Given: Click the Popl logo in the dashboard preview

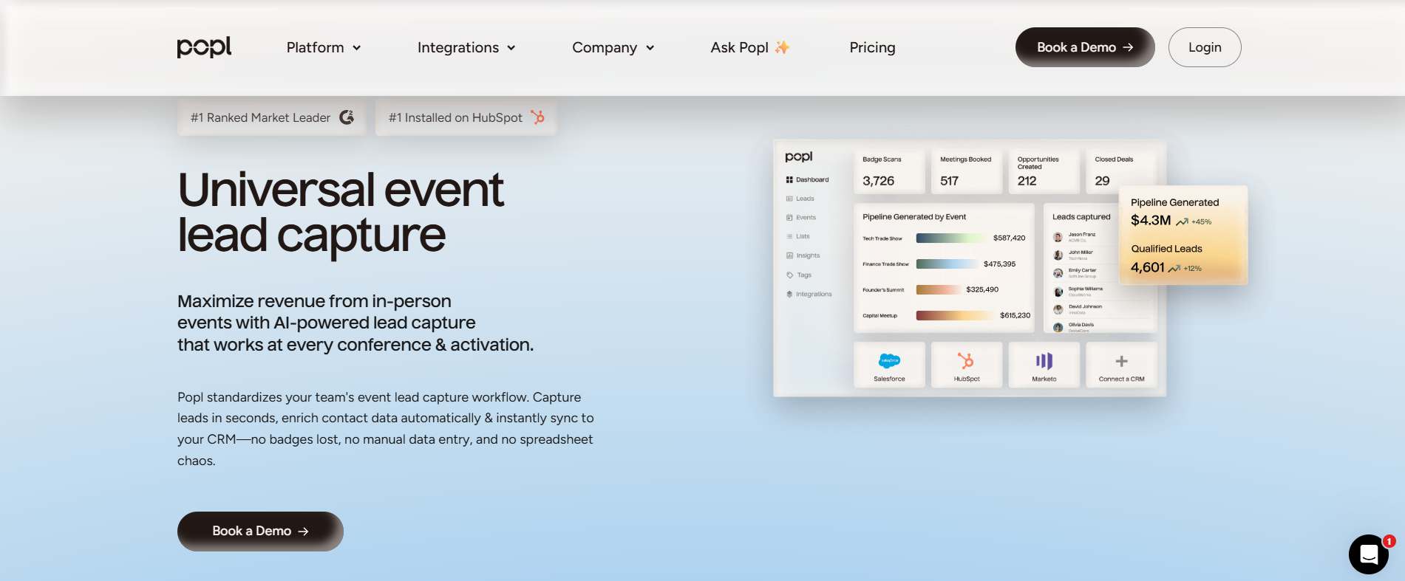Looking at the screenshot, I should click(x=799, y=157).
